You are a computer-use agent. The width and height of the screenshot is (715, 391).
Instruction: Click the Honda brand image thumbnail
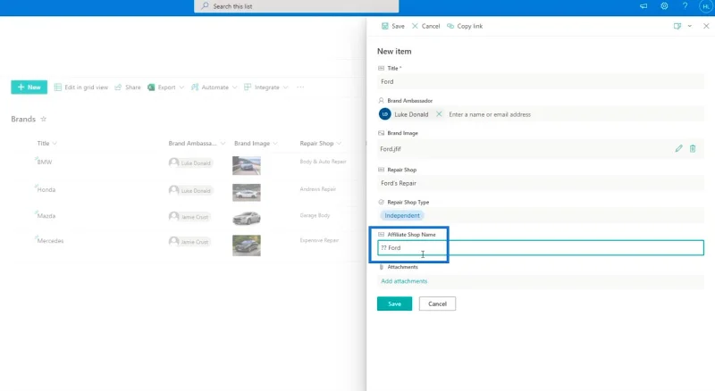(x=247, y=193)
